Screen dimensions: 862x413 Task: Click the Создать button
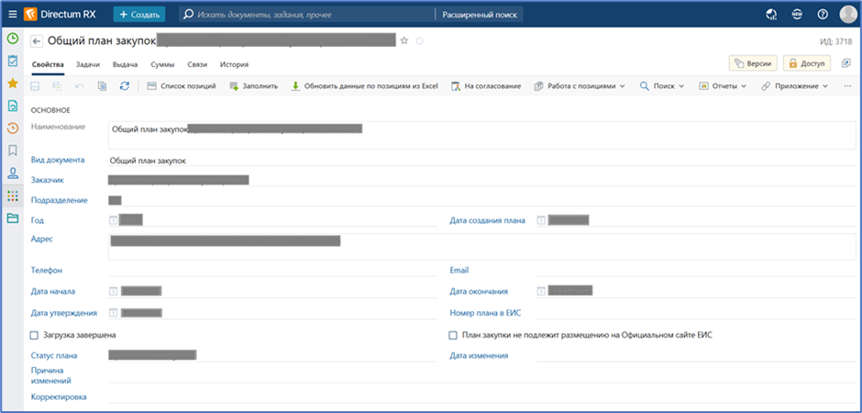pyautogui.click(x=139, y=15)
